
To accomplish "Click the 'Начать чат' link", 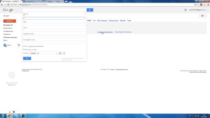I will coord(12,85).
